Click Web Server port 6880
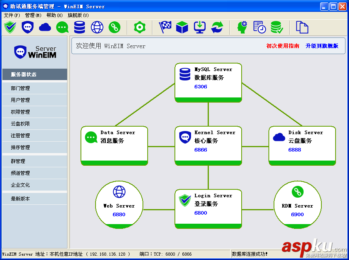349x260 pixels. tap(119, 214)
